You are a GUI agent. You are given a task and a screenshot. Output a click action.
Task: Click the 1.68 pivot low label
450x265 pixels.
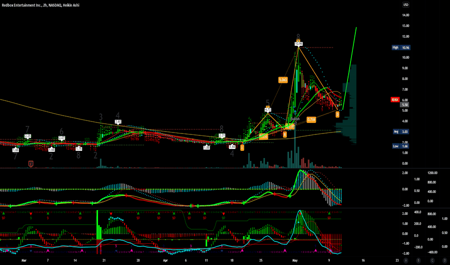click(x=52, y=150)
